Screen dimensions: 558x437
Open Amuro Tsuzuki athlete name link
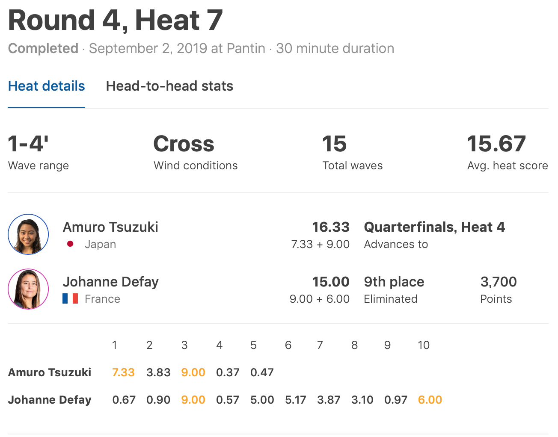click(x=110, y=227)
